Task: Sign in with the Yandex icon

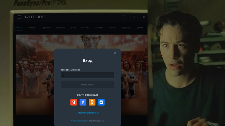Action: click(x=74, y=102)
